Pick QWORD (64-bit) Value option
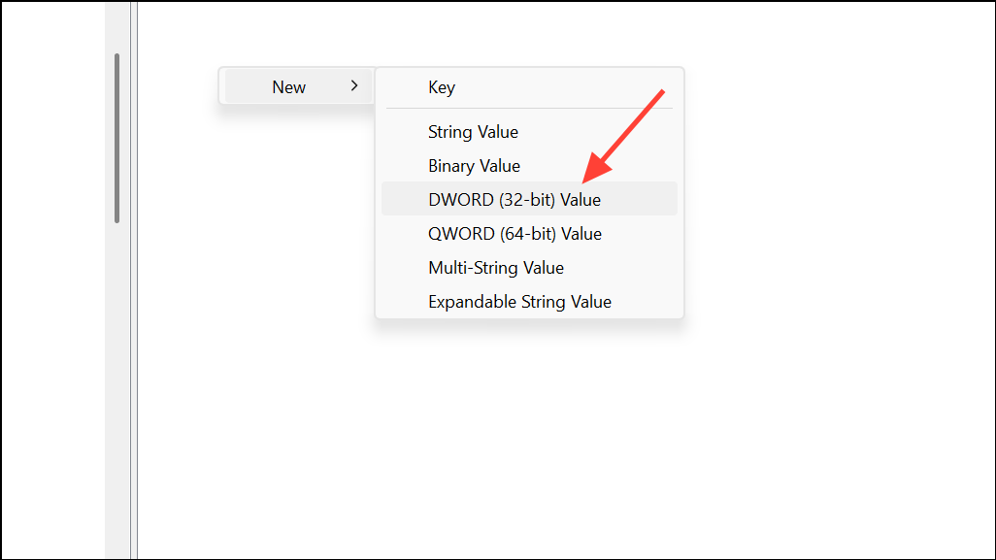The height and width of the screenshot is (560, 996). (515, 234)
